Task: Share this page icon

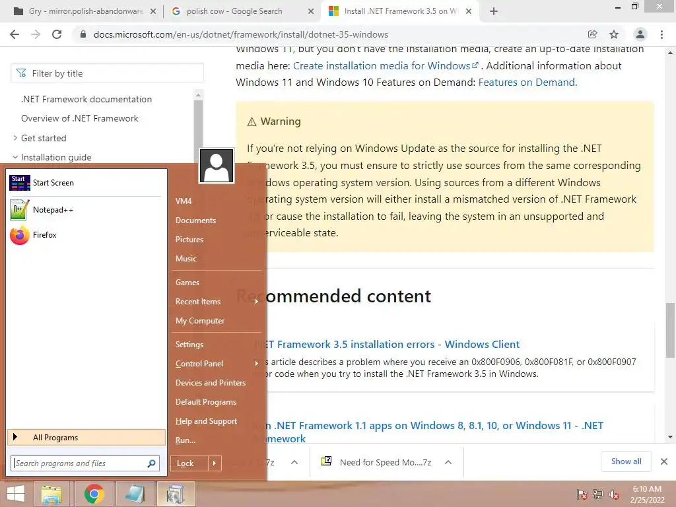Action: [592, 34]
